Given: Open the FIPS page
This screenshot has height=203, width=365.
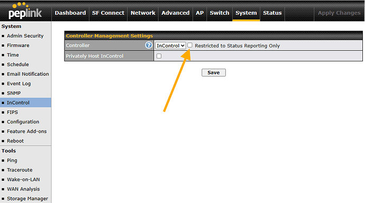Looking at the screenshot, I should click(x=12, y=112).
